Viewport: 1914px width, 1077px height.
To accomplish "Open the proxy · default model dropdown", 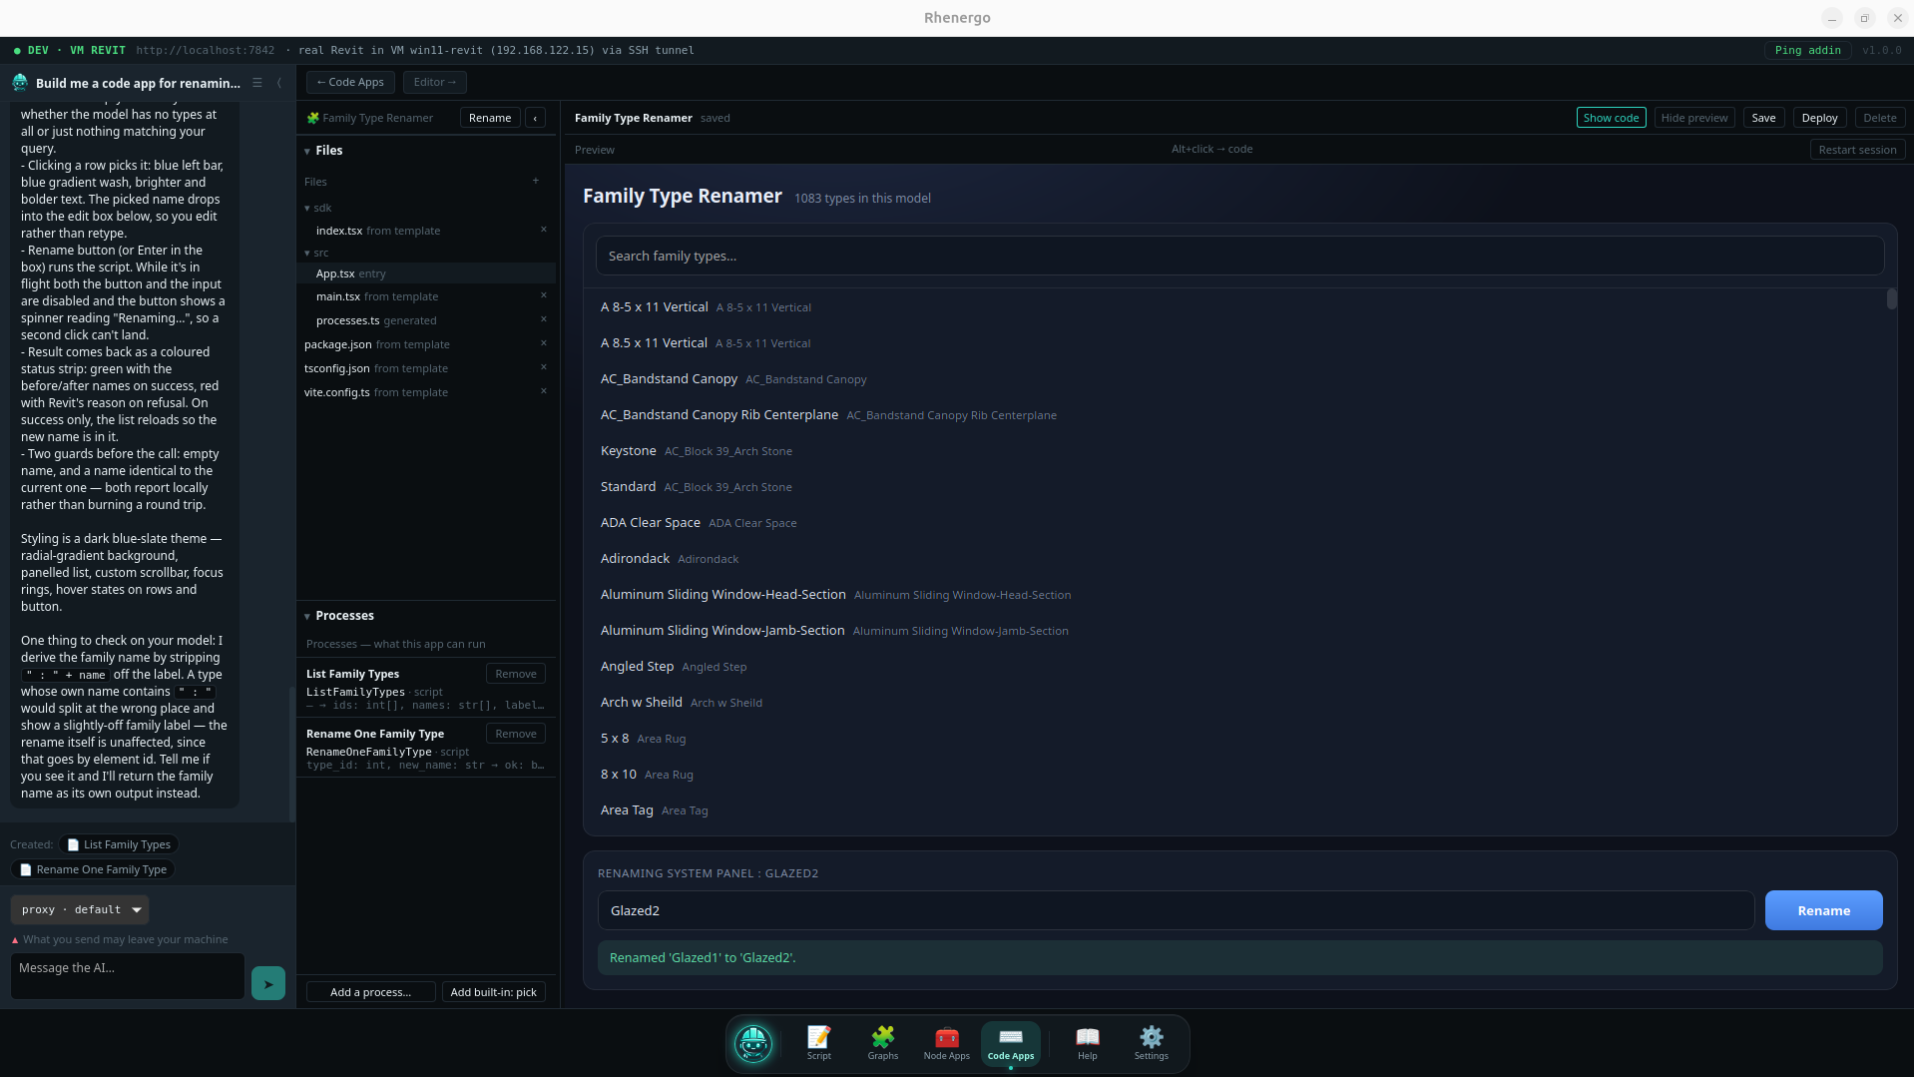I will pyautogui.click(x=80, y=909).
